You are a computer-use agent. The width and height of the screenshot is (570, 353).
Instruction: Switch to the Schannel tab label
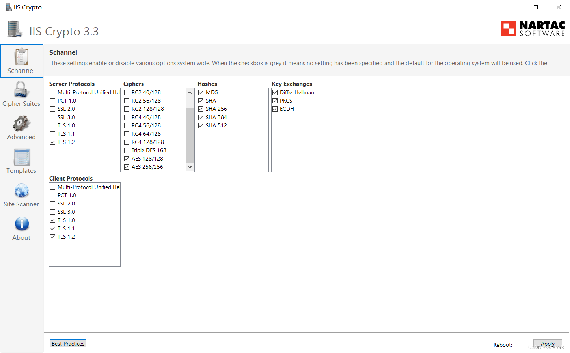click(x=21, y=71)
